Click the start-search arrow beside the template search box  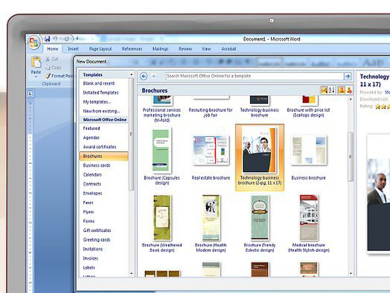click(x=348, y=76)
